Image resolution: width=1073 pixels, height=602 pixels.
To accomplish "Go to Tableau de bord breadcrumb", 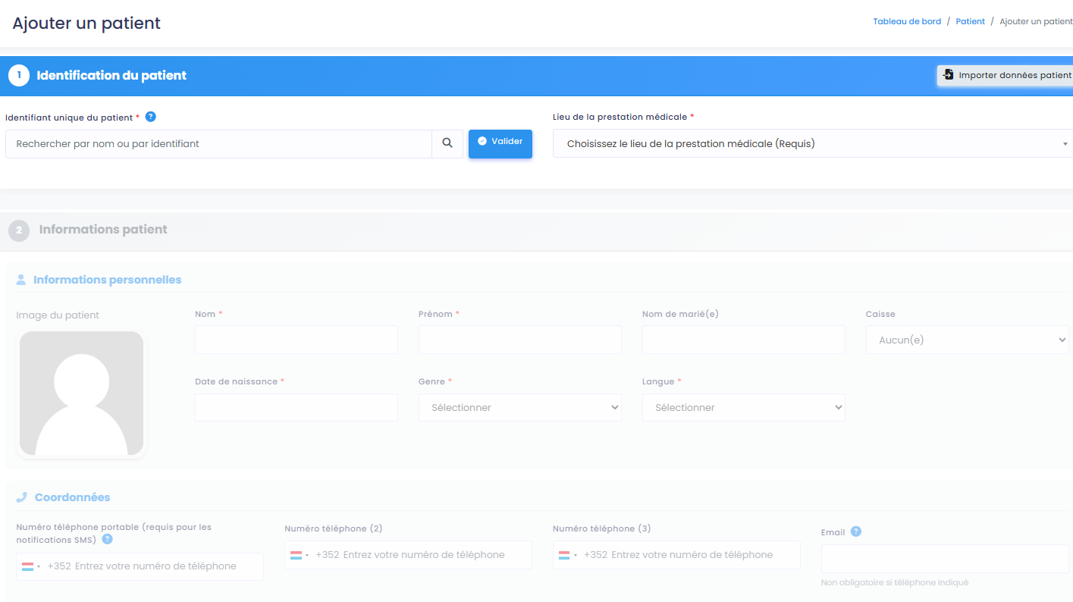I will 907,21.
